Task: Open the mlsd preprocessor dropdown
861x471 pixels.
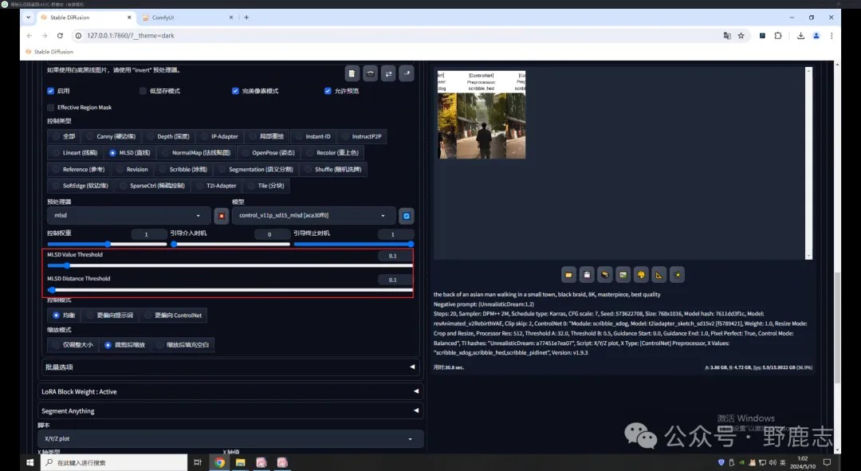Action: pyautogui.click(x=128, y=216)
